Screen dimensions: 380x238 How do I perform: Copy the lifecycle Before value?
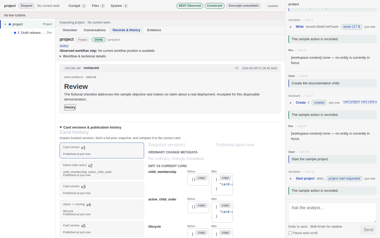click(201, 233)
